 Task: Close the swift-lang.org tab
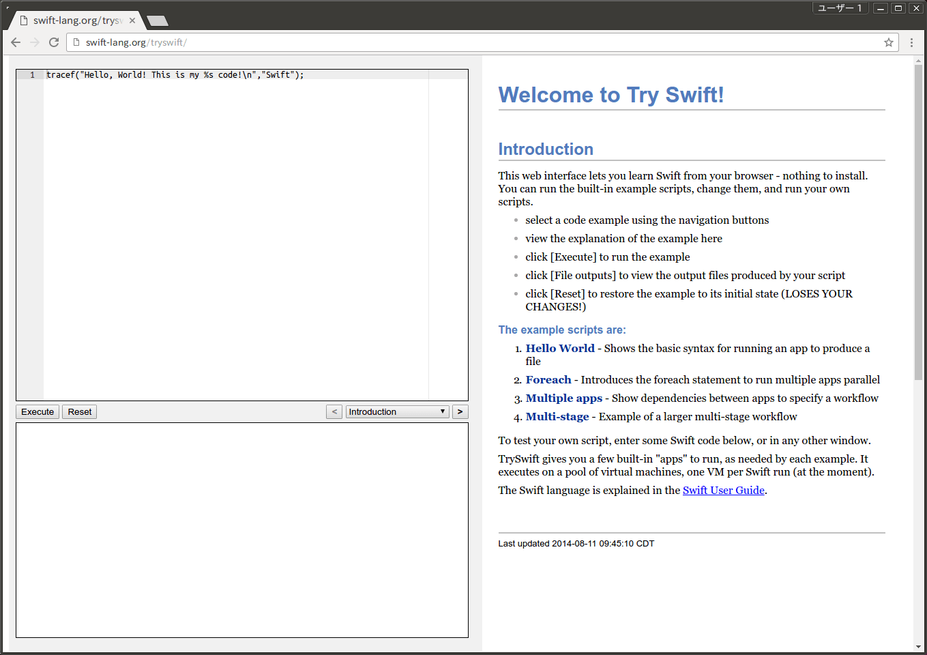pyautogui.click(x=132, y=20)
